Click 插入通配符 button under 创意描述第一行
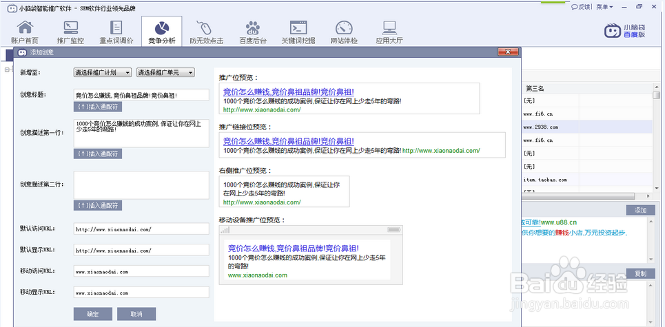Screen dimensions: 665x327 tap(98, 154)
